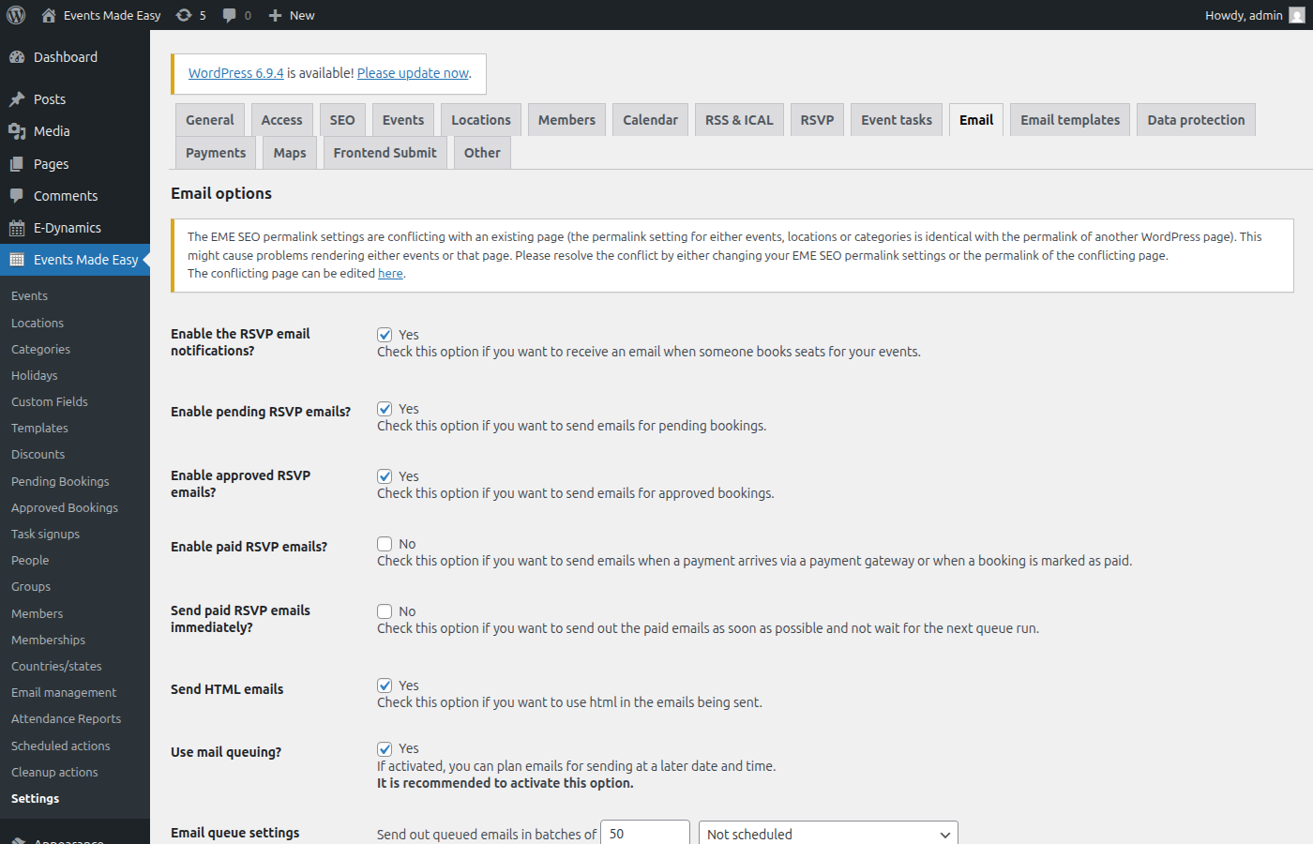The width and height of the screenshot is (1313, 844).
Task: Disable RSVP email notifications checkbox
Action: point(385,334)
